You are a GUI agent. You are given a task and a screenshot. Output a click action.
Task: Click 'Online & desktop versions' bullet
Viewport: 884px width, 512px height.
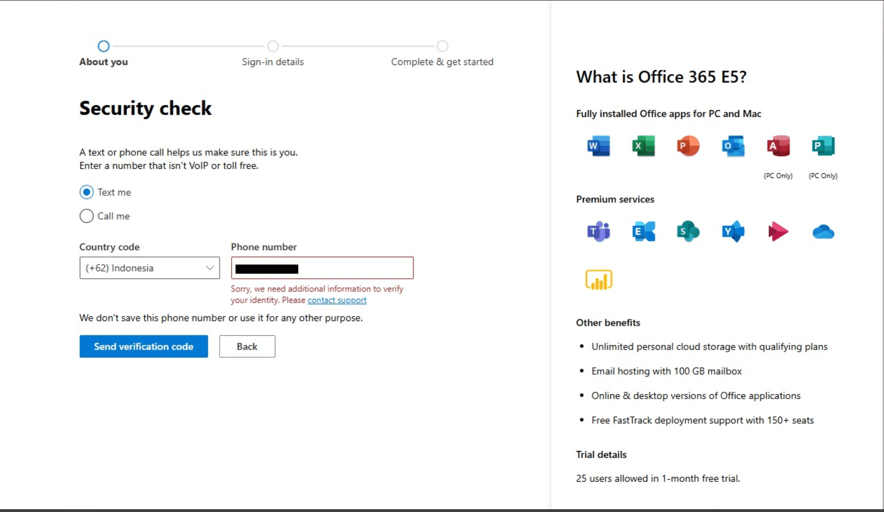696,396
